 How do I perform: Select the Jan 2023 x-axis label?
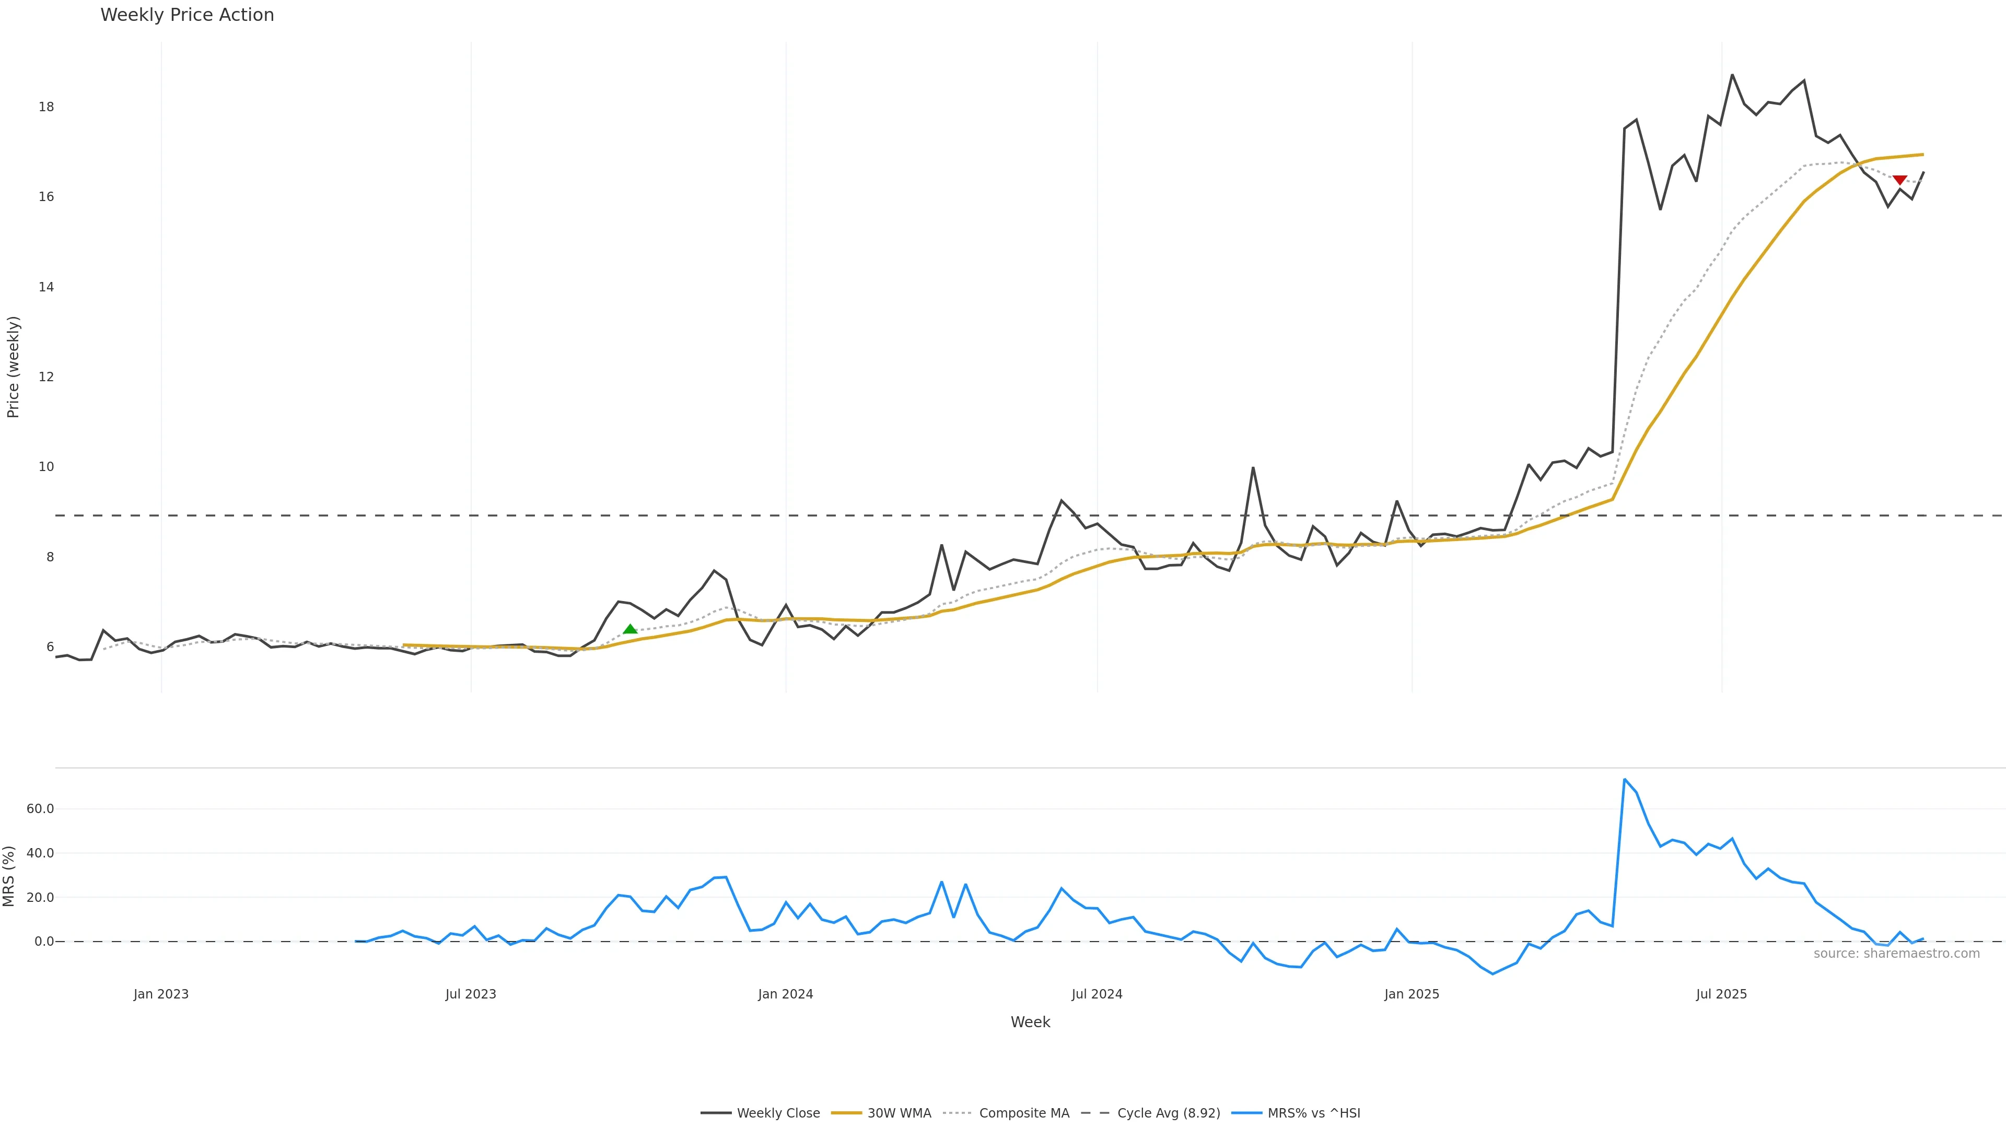(x=161, y=994)
